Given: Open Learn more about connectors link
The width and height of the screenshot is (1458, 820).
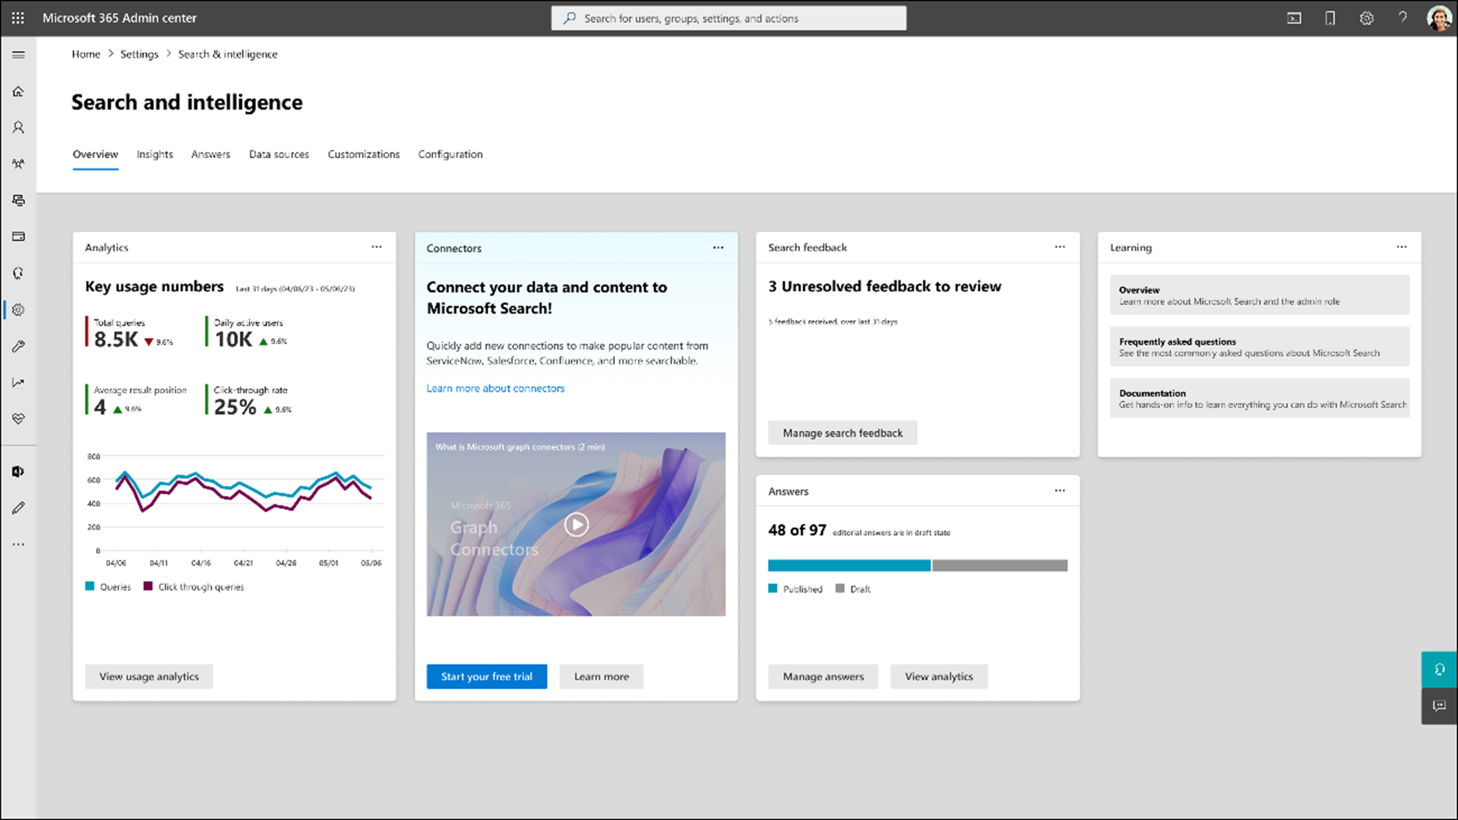Looking at the screenshot, I should [495, 388].
